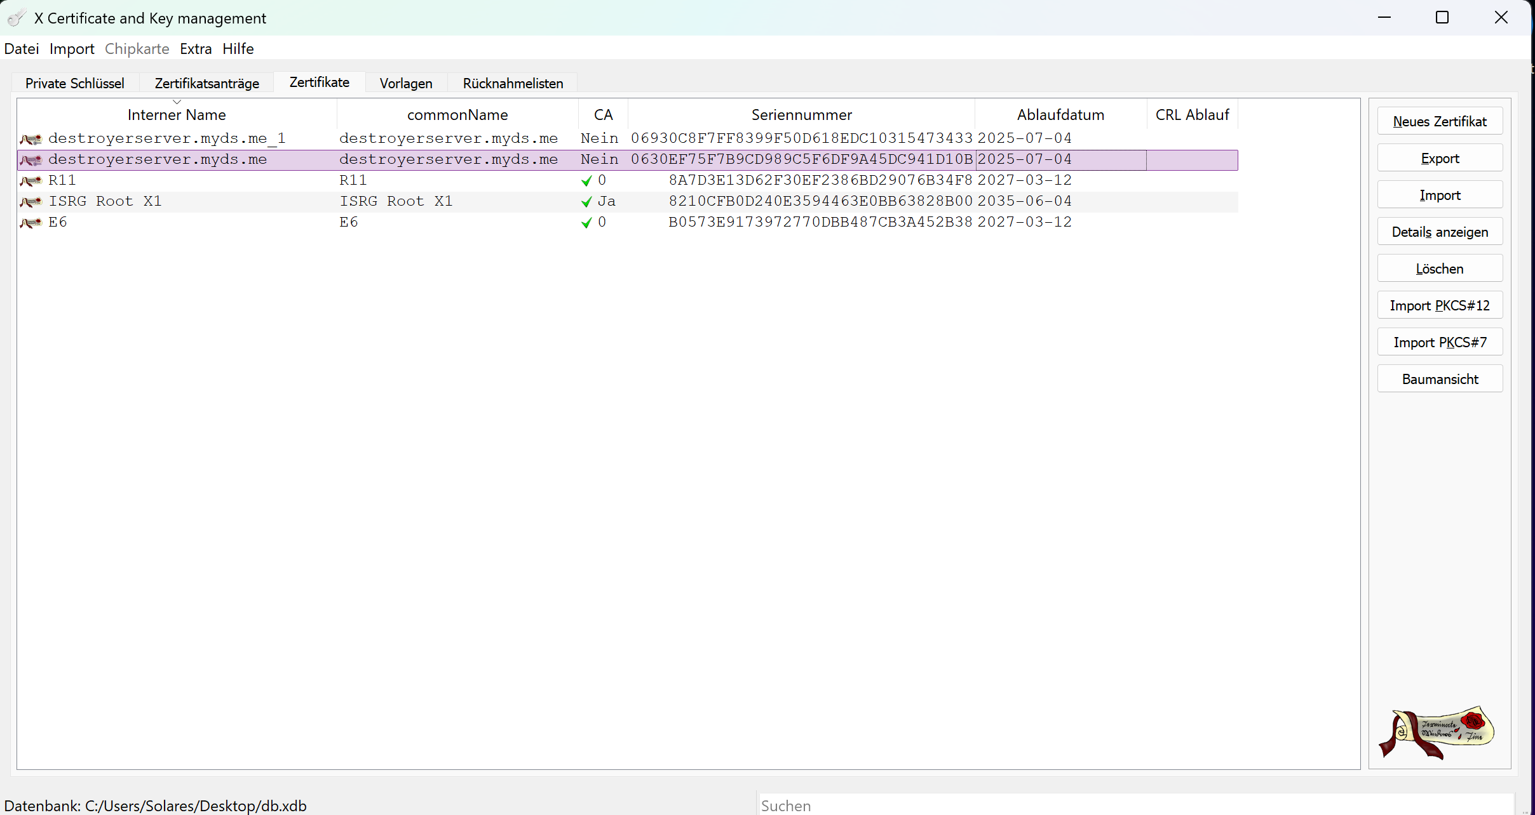This screenshot has width=1535, height=815.
Task: Click certificate icon of destroyerserver.myds.me_1 row
Action: [30, 139]
